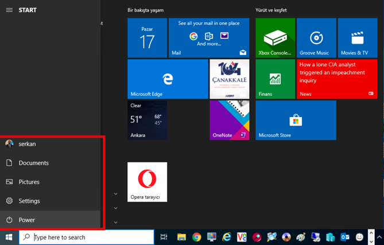Open File Explorer from the taskbar

(181, 237)
